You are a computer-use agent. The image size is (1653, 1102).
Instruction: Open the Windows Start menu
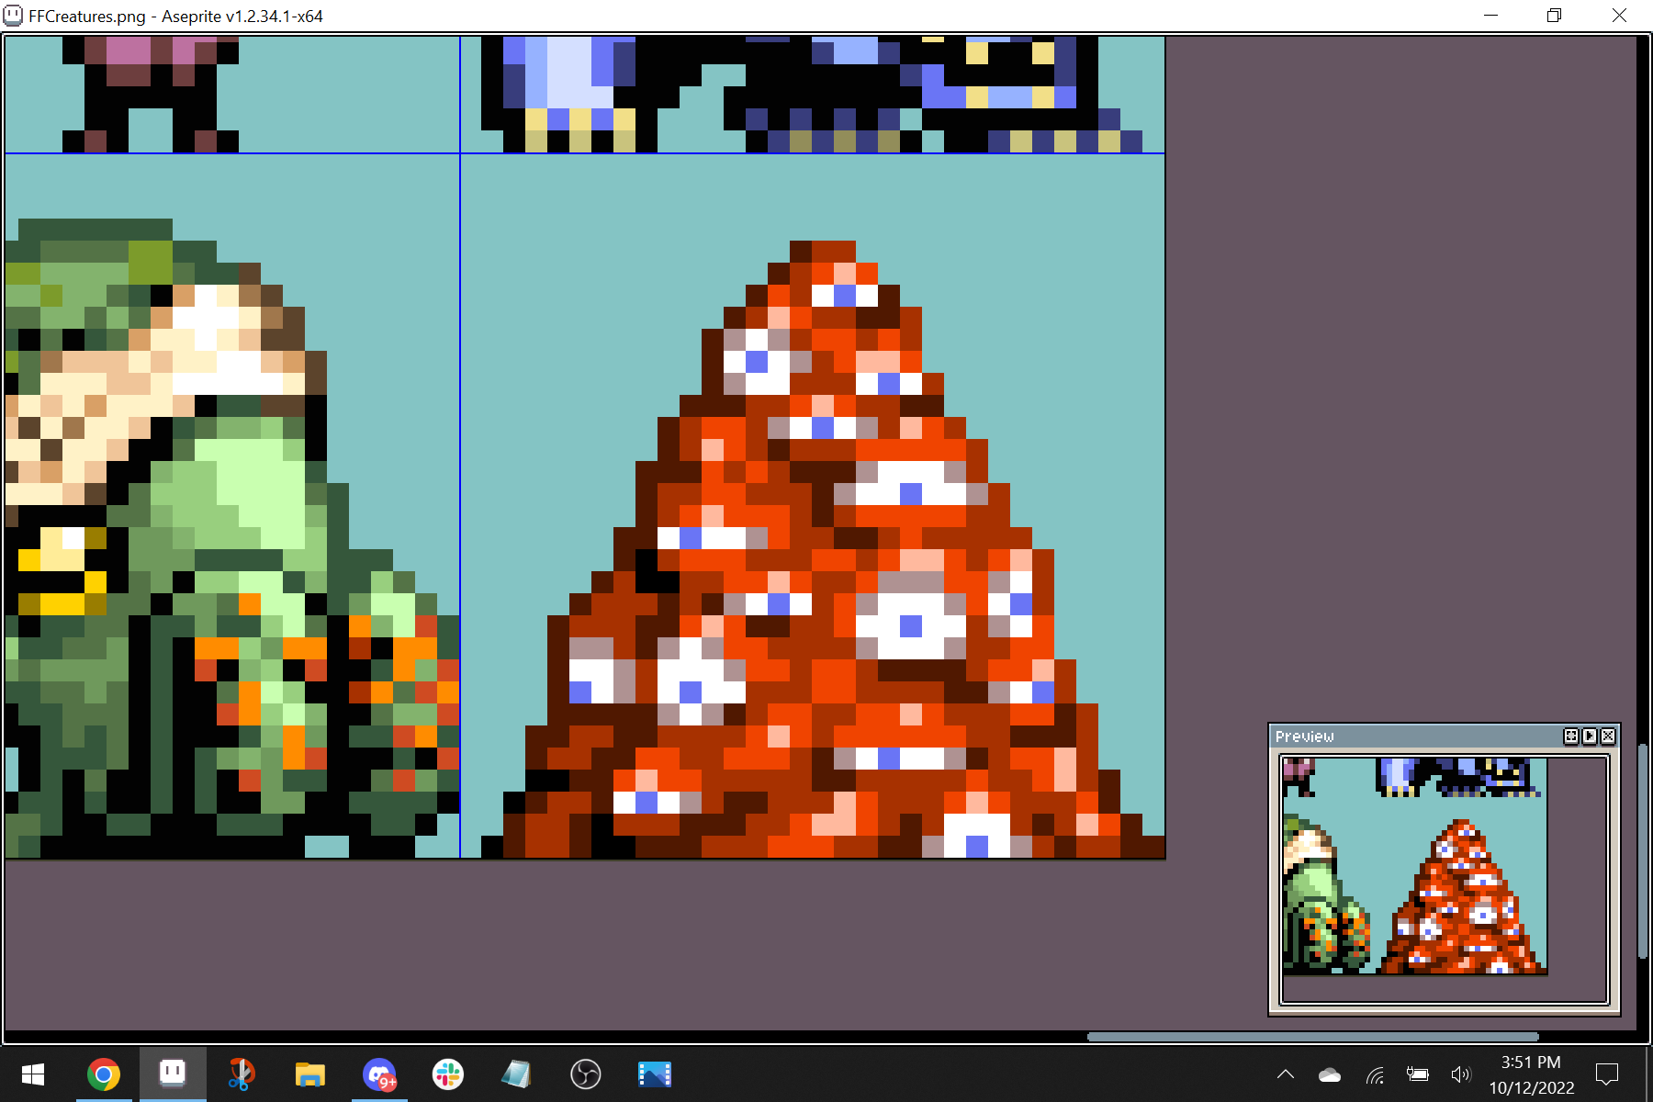coord(33,1074)
